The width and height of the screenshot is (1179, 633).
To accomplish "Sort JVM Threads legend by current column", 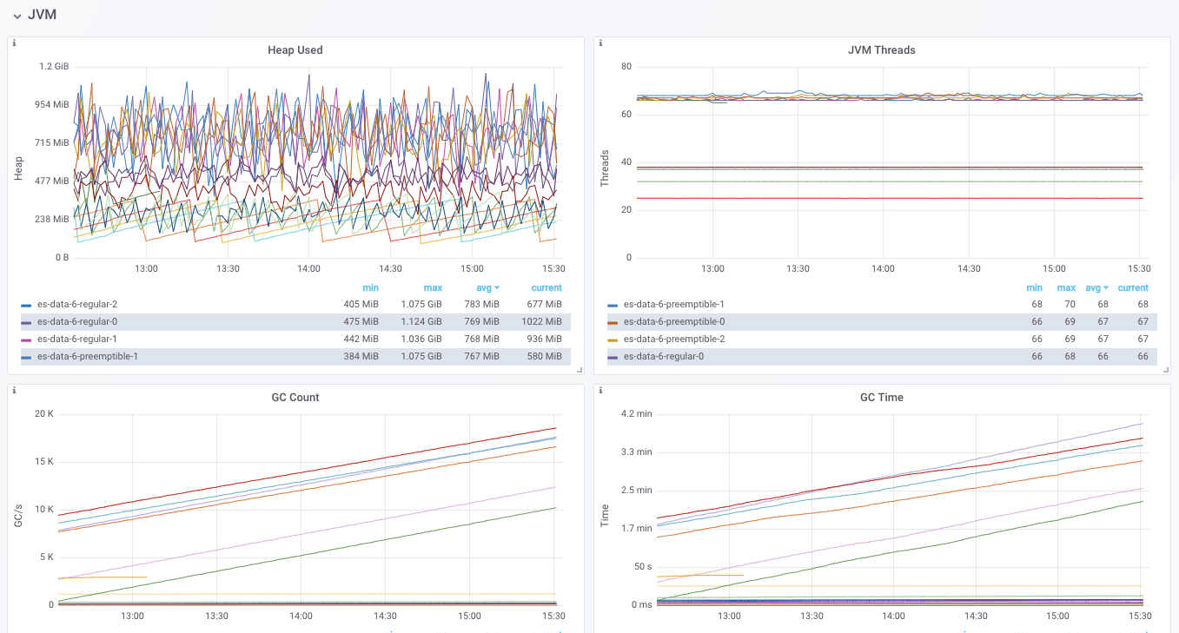I will (x=1133, y=288).
